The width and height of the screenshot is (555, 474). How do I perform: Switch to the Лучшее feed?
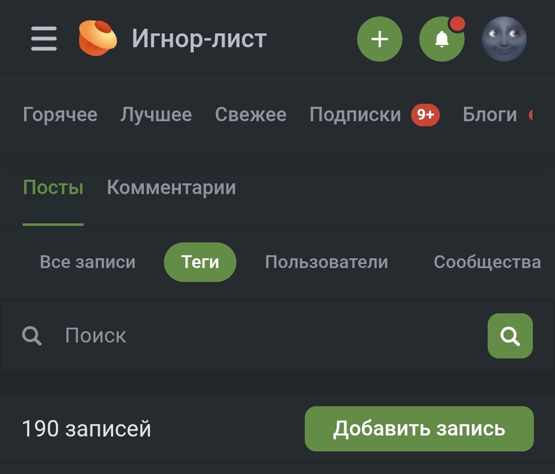(156, 115)
